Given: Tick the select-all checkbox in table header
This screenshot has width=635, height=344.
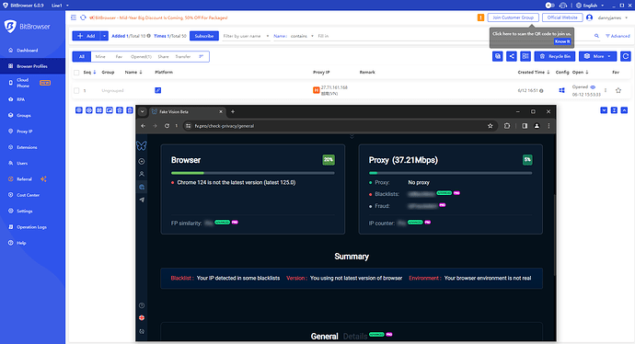Looking at the screenshot, I should pos(76,73).
